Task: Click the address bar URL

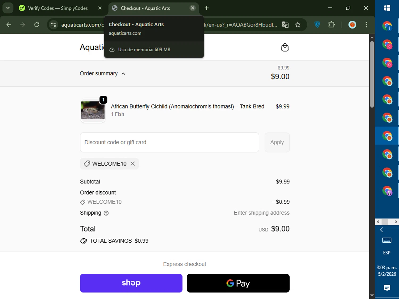Action: [x=82, y=25]
